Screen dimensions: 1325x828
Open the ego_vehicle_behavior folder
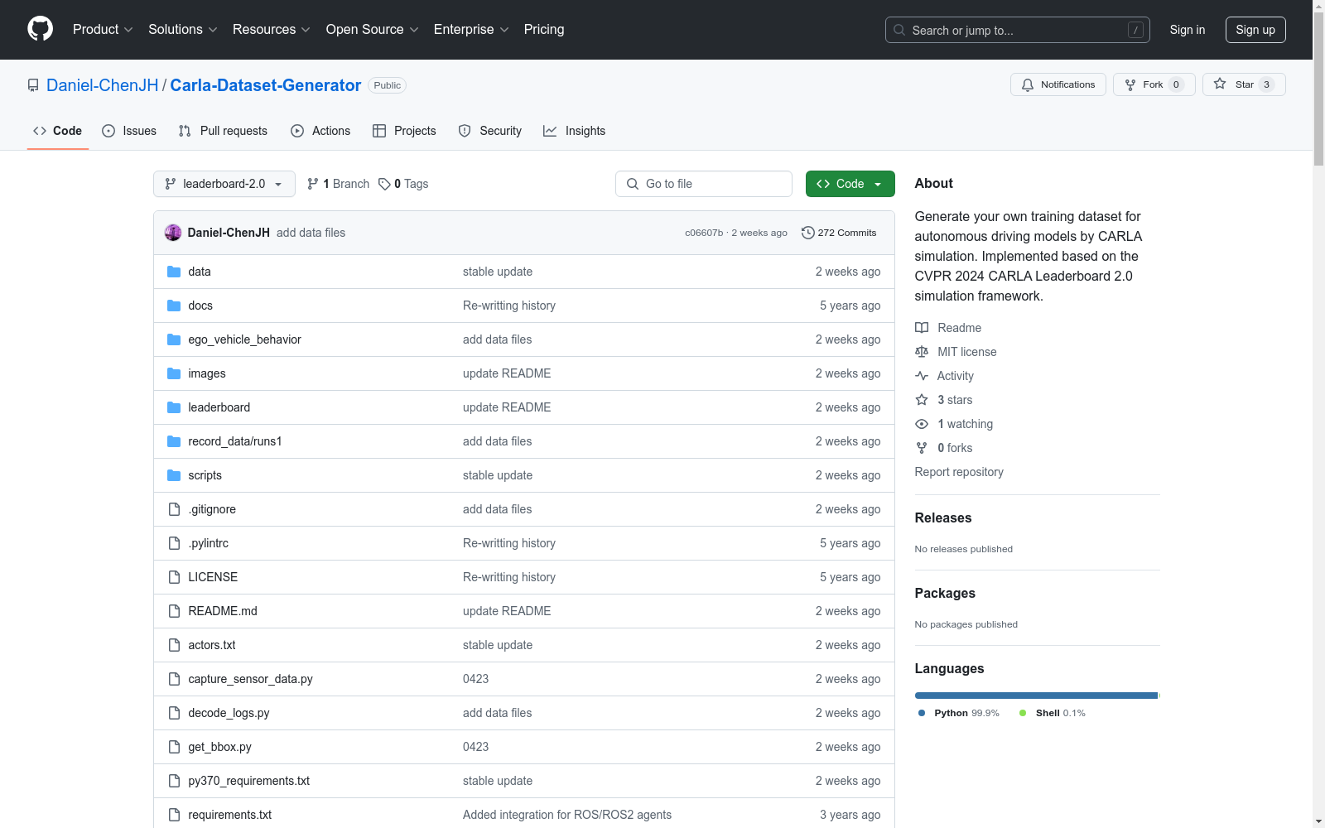(x=244, y=339)
